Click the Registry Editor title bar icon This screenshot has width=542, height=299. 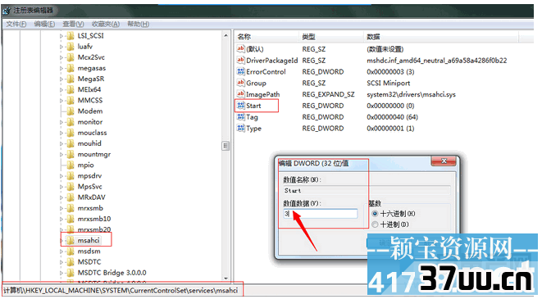[7, 11]
